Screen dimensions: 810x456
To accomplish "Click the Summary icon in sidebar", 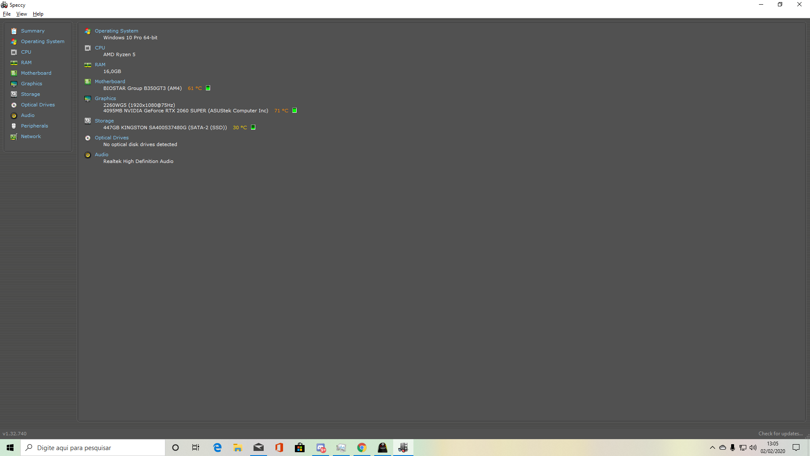I will click(14, 31).
